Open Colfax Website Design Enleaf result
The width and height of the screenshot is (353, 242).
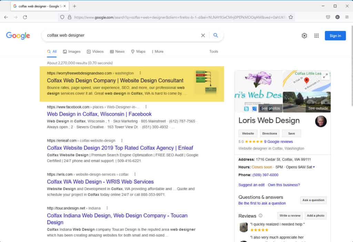(120, 148)
